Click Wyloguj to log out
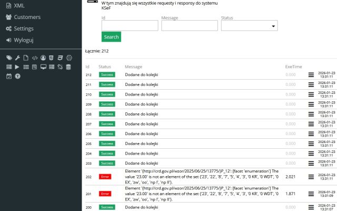337x211 pixels. (x=23, y=40)
